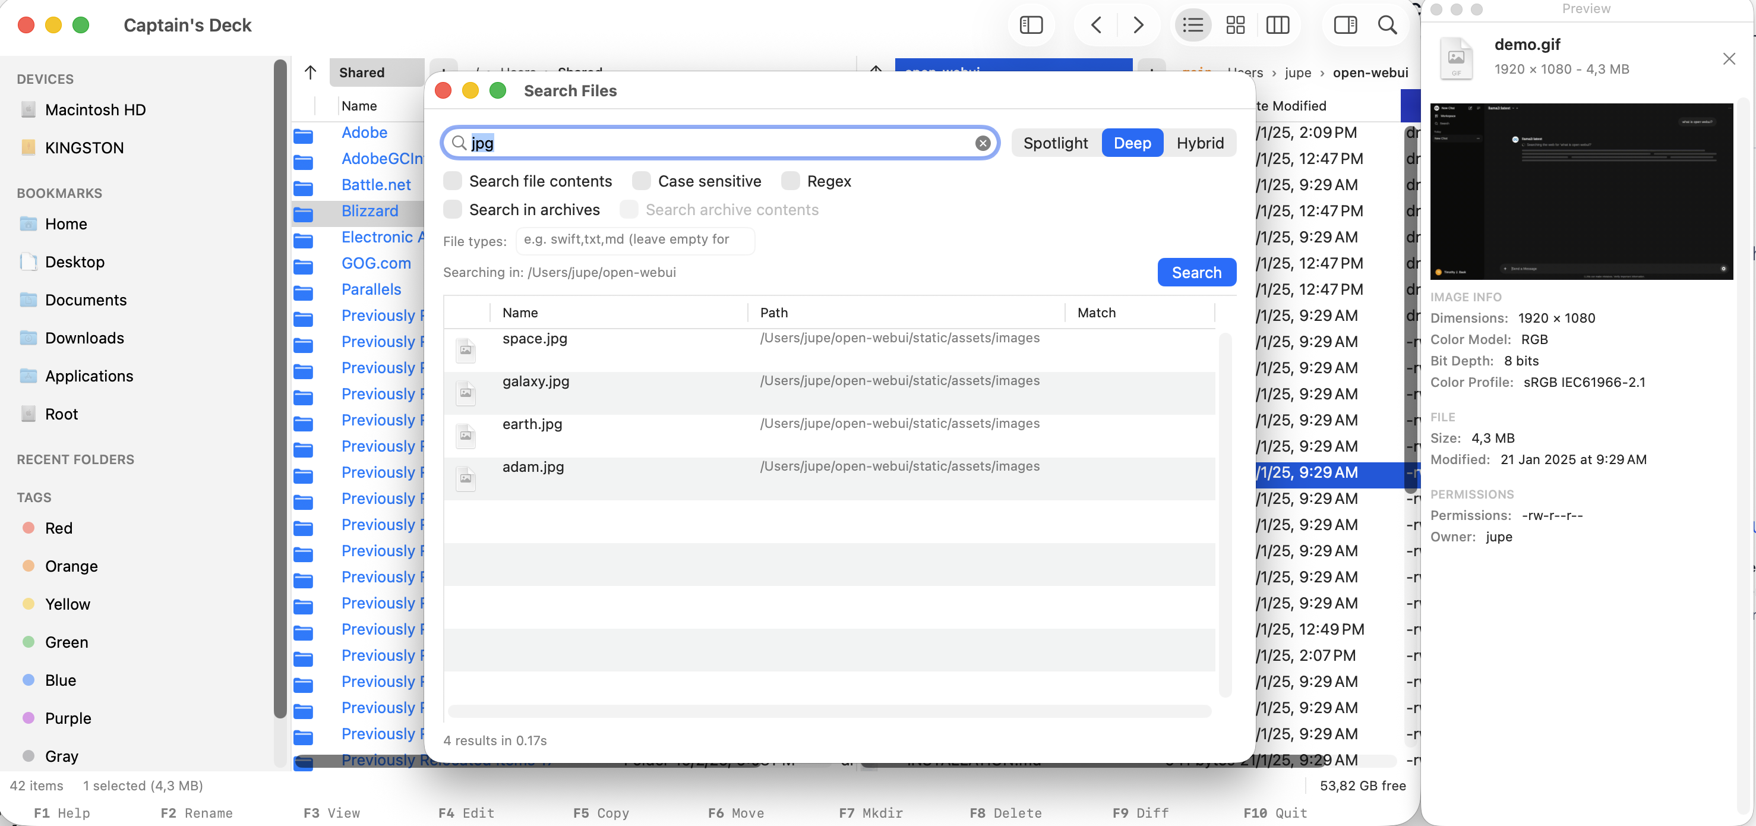1756x826 pixels.
Task: Toggle the sidebar visibility icon
Action: tap(1031, 25)
